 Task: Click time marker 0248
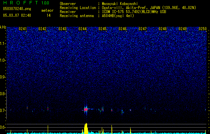(163, 29)
